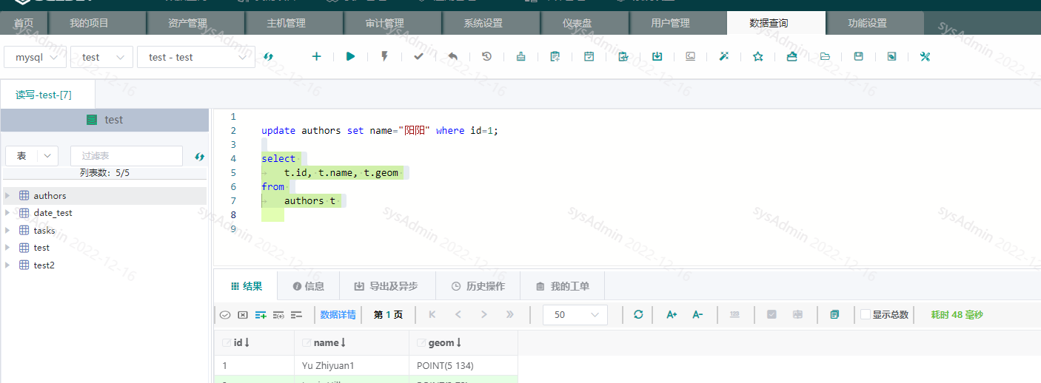Run SQL with the play icon
1041x383 pixels.
point(351,56)
